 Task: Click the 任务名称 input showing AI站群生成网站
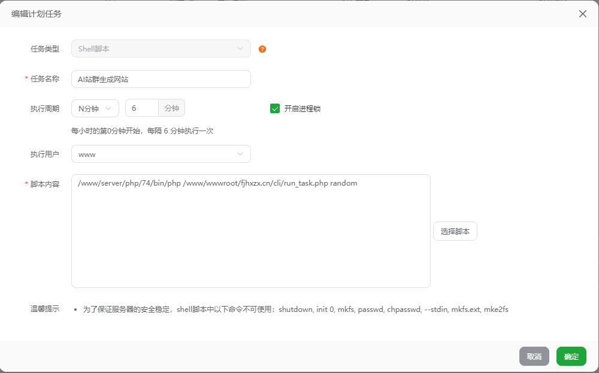(161, 78)
